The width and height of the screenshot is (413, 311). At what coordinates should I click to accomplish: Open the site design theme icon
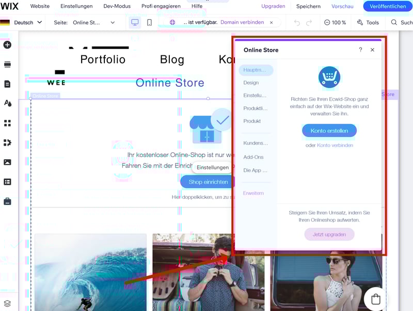(7, 103)
